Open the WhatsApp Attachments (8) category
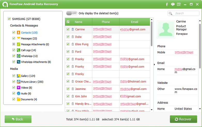Viewport: 202px width, 127px height. [36, 62]
